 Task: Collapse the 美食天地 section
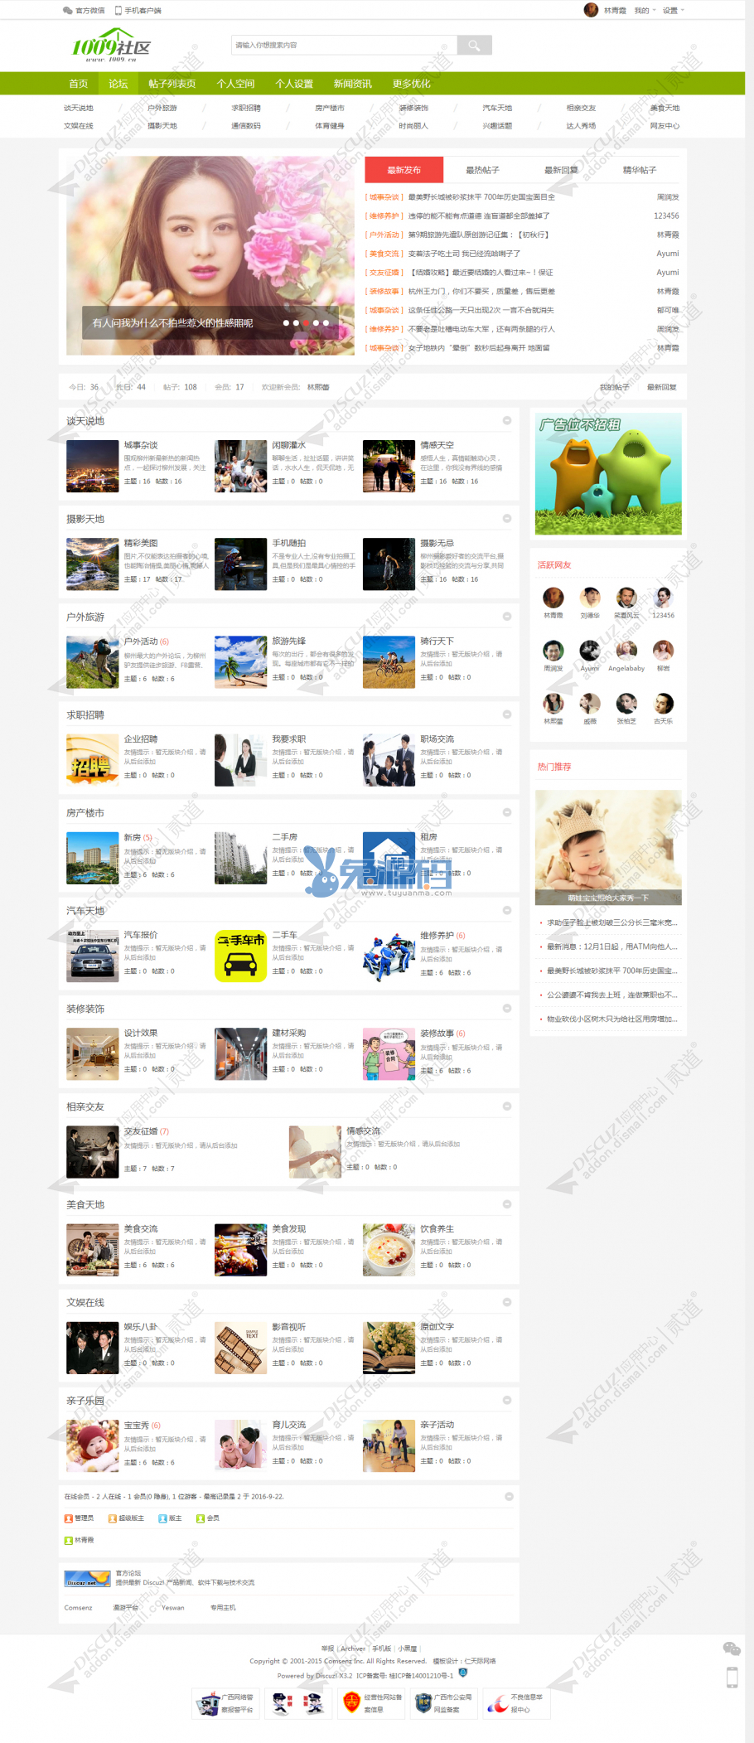[507, 1204]
